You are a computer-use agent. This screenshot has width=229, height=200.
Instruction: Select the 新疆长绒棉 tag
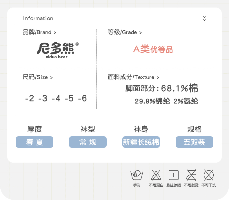click(x=141, y=142)
